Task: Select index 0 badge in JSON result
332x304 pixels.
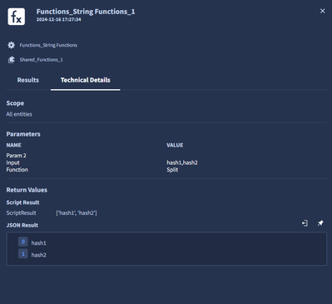Action: point(23,242)
